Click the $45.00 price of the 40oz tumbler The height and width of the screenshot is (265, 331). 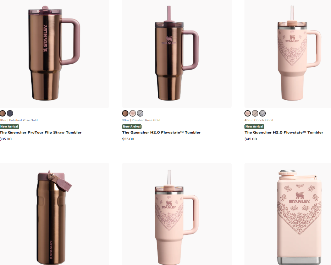[251, 139]
